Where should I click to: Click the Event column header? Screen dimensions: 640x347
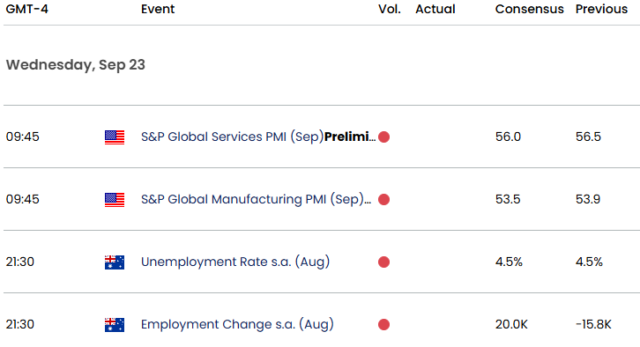tap(158, 9)
